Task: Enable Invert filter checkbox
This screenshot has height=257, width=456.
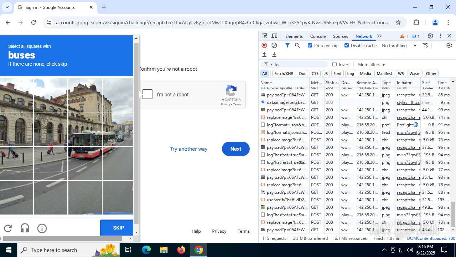Action: coord(335,64)
